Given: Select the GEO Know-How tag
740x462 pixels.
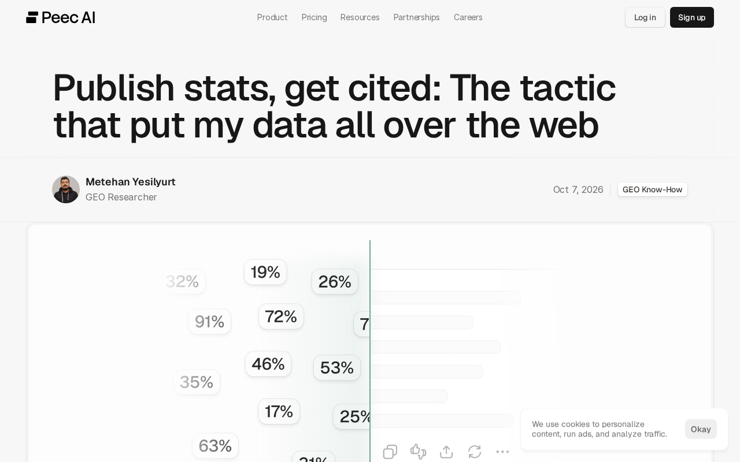Looking at the screenshot, I should coord(653,189).
